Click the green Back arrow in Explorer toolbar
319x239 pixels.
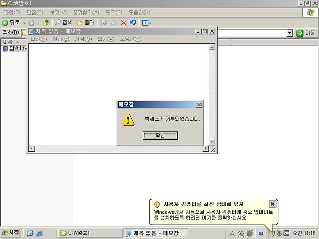(5, 23)
